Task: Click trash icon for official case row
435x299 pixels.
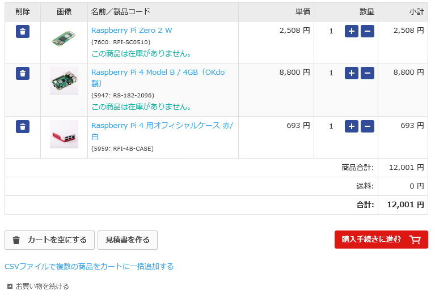Action: pos(23,126)
